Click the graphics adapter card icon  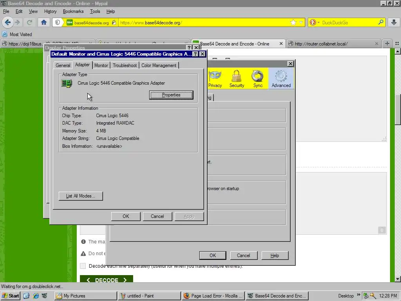point(67,83)
